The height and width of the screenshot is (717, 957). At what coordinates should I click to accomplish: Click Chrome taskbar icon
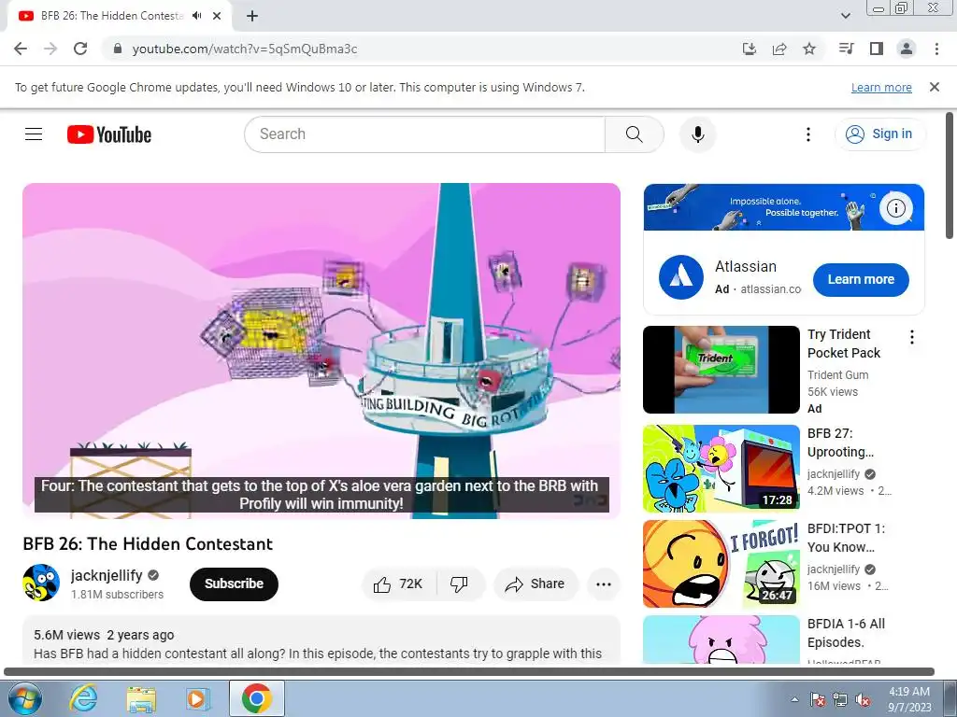[256, 698]
